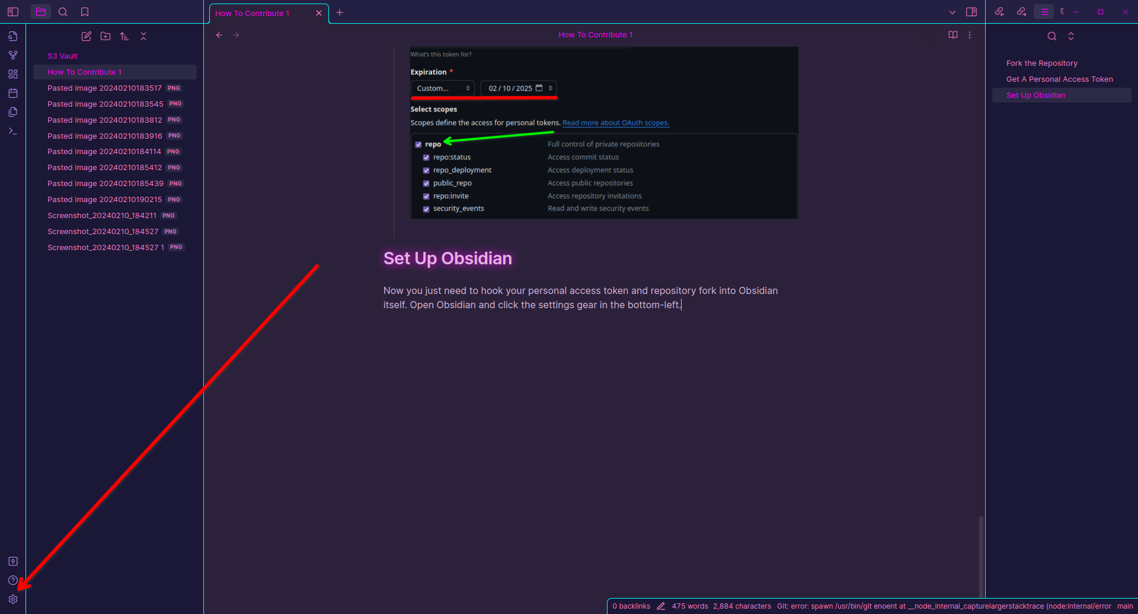Open Pasted image 20240210185412 file
Image resolution: width=1138 pixels, height=614 pixels.
click(114, 168)
